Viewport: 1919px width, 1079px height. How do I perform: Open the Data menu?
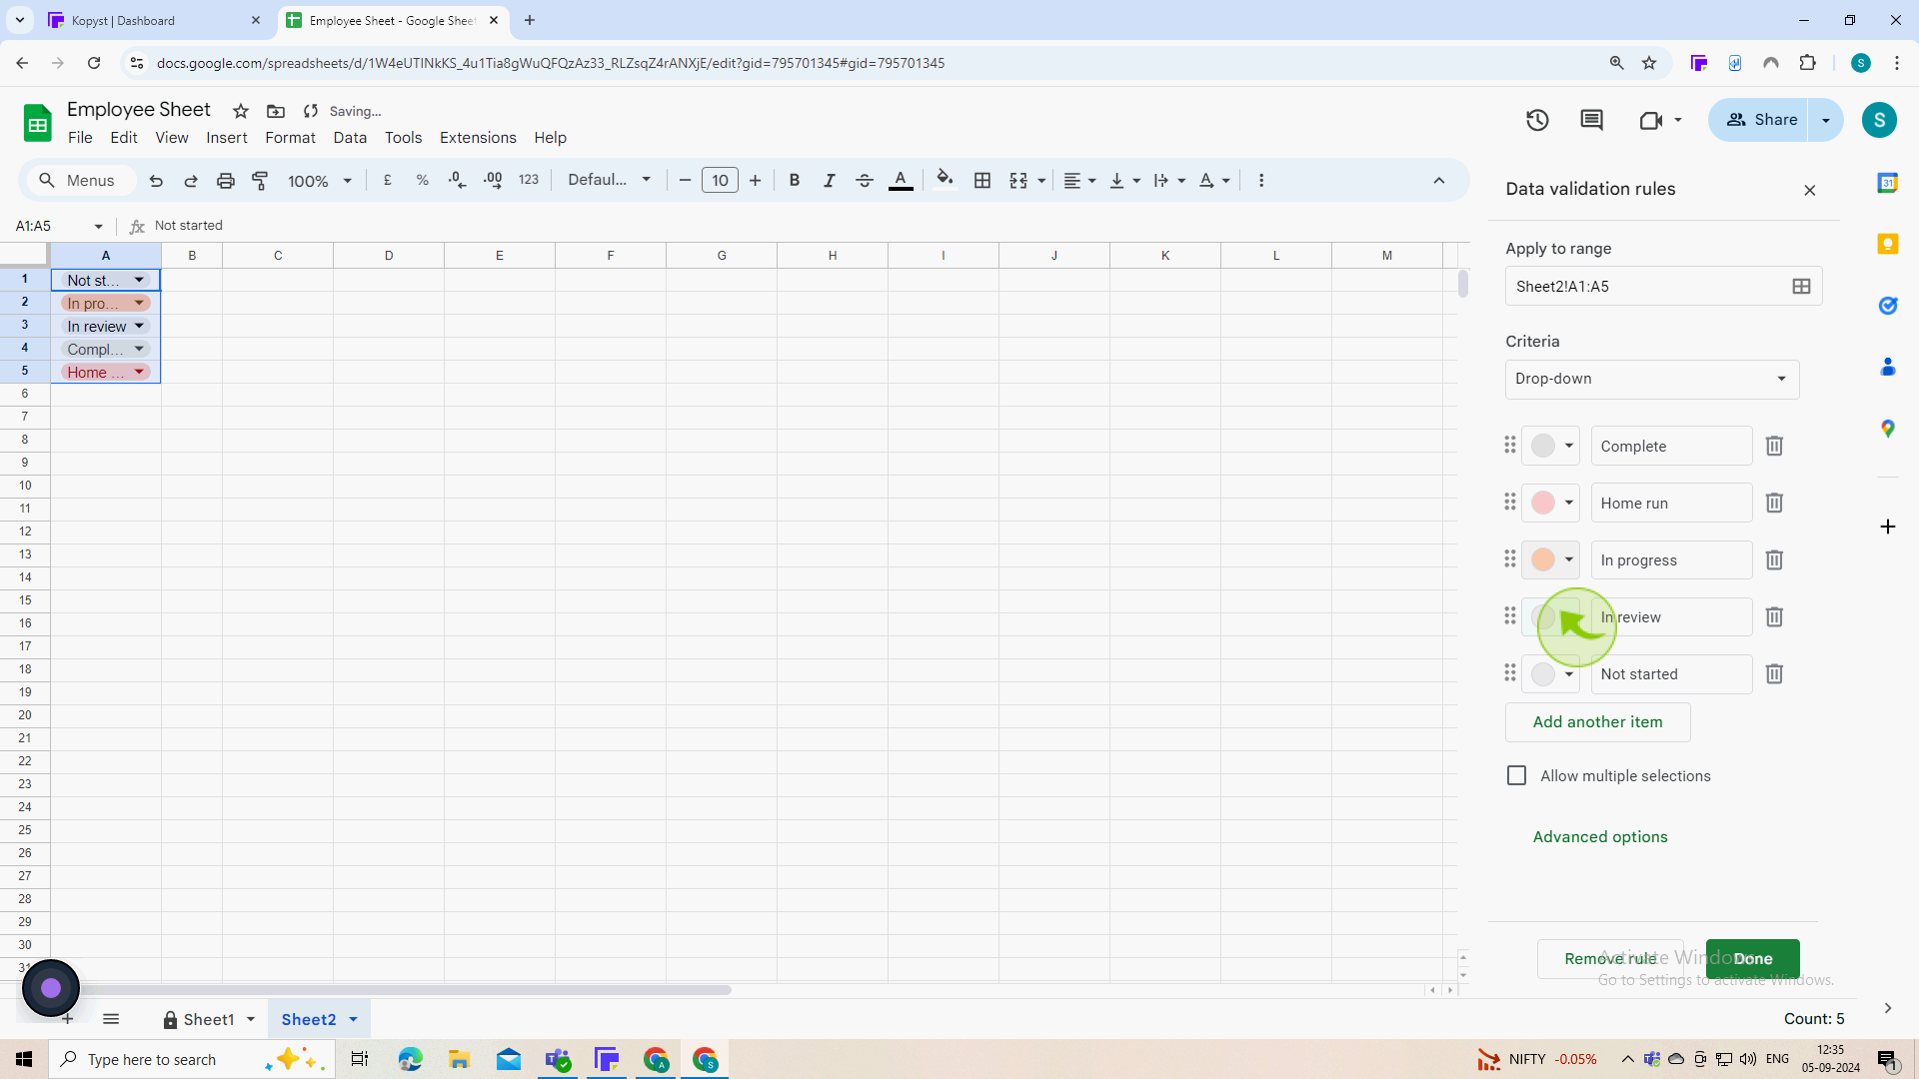pos(350,138)
